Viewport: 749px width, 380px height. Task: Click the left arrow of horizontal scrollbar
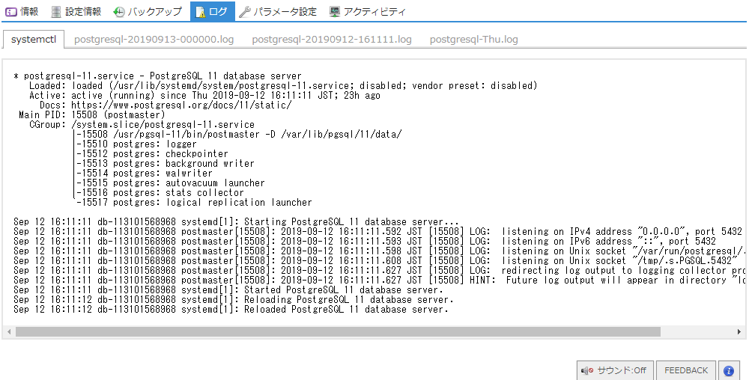pos(9,331)
